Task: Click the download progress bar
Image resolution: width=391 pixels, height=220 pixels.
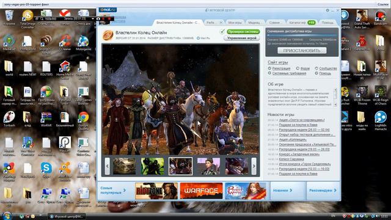Action: click(x=302, y=35)
